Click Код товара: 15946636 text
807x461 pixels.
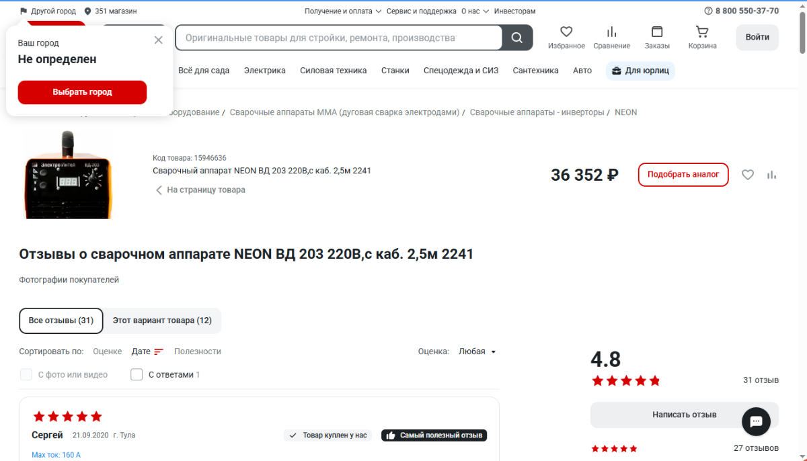click(190, 158)
